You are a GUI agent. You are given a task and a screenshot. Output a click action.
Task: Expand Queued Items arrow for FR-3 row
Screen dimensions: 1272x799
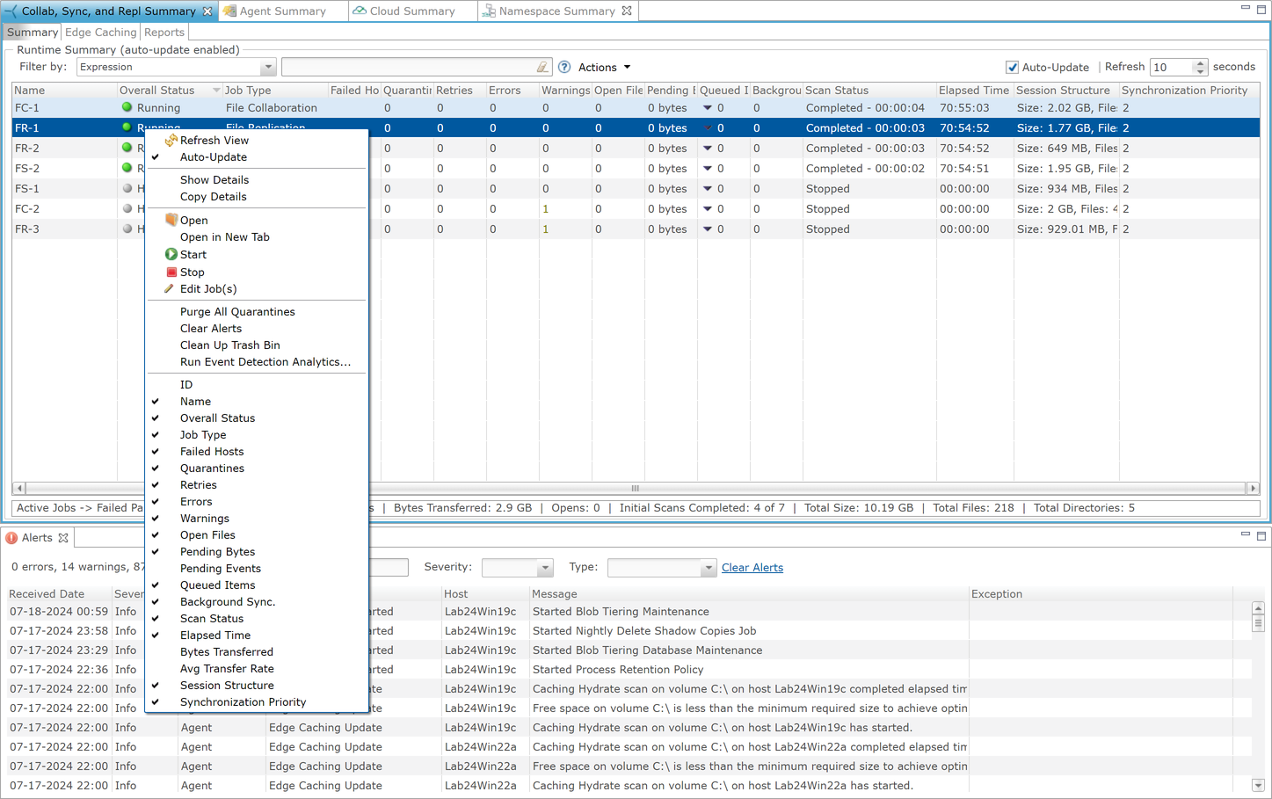coord(708,229)
